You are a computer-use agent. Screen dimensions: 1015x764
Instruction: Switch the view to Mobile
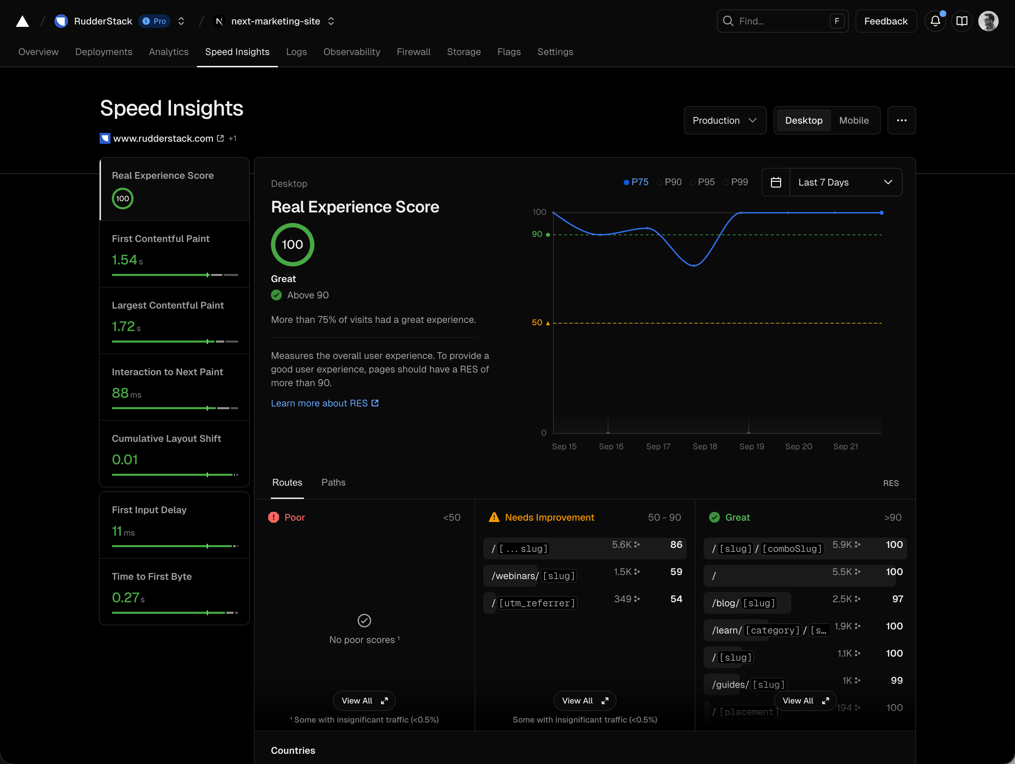point(854,120)
